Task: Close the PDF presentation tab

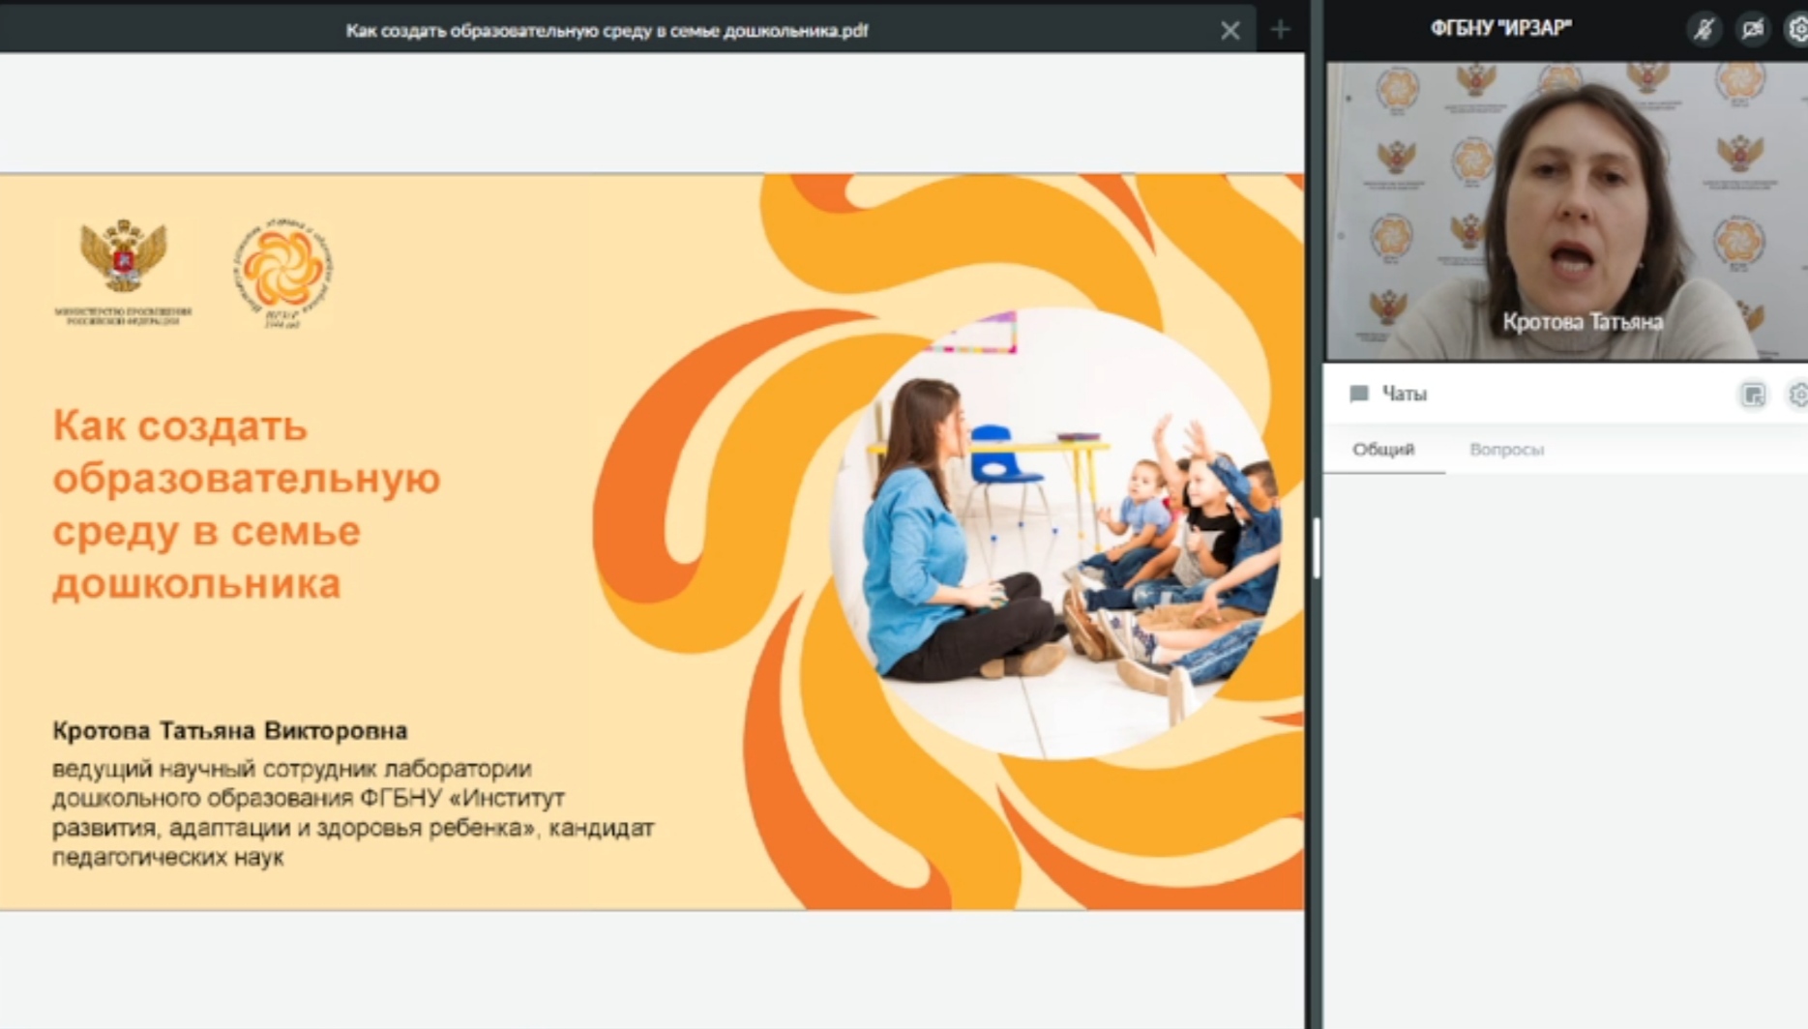Action: tap(1230, 31)
